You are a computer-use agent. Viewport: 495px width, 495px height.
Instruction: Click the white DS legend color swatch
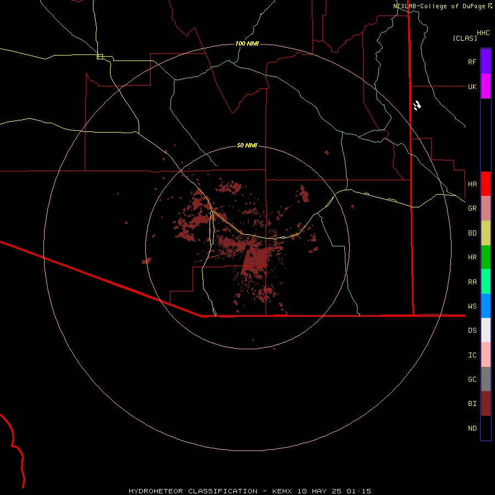pyautogui.click(x=486, y=330)
